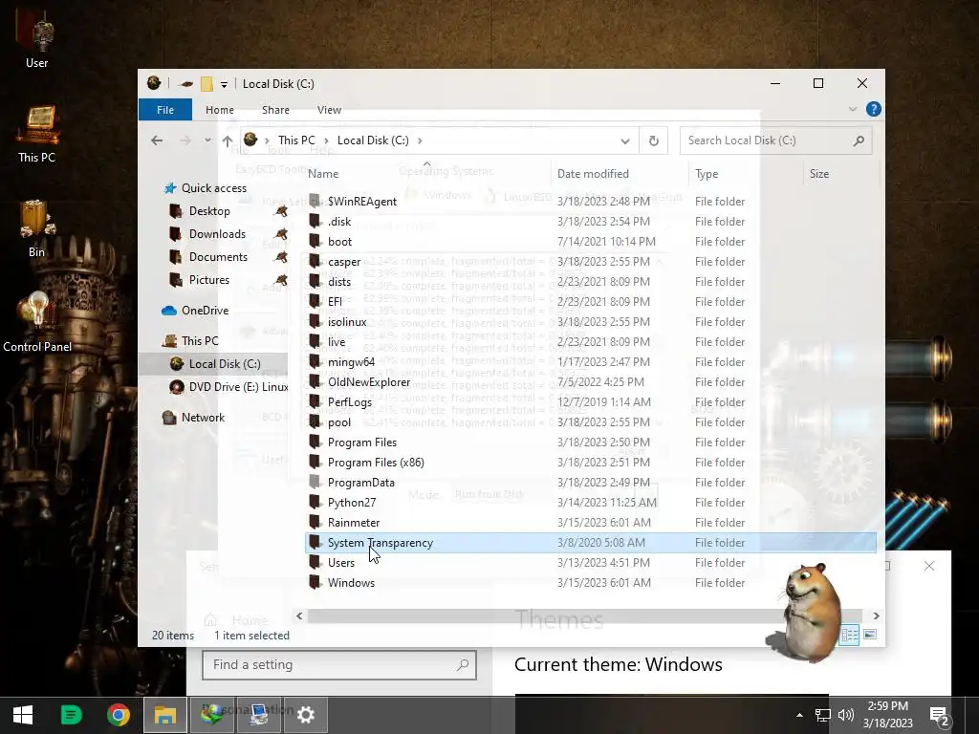
Task: Click the Back navigation arrow
Action: [157, 140]
